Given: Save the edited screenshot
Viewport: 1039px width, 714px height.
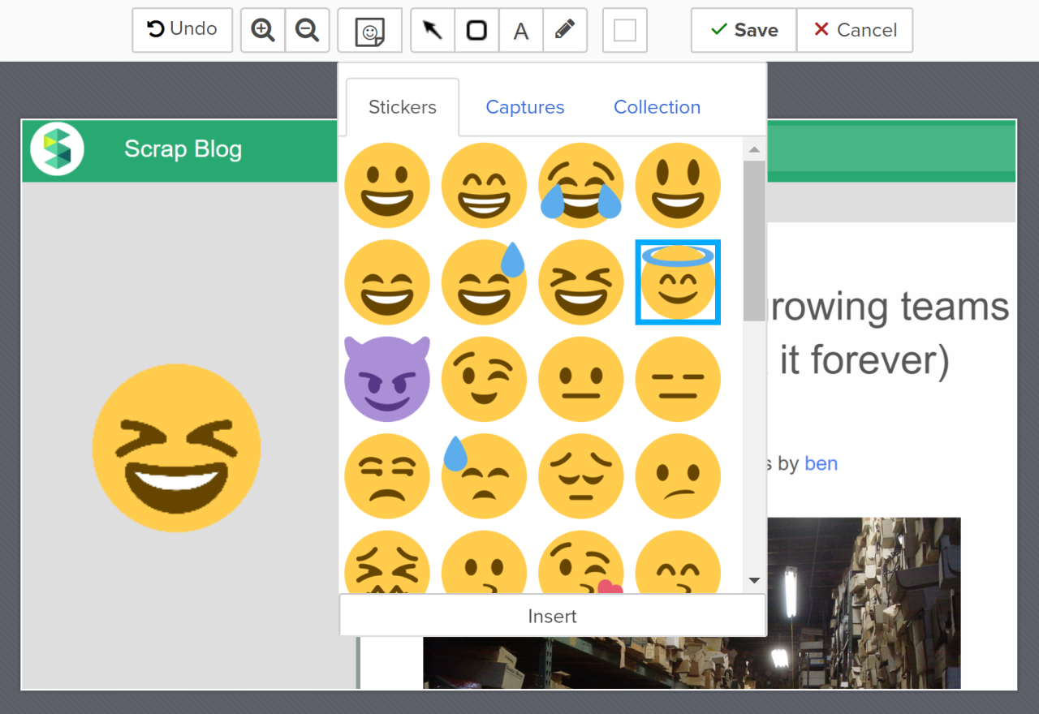Looking at the screenshot, I should coord(744,30).
